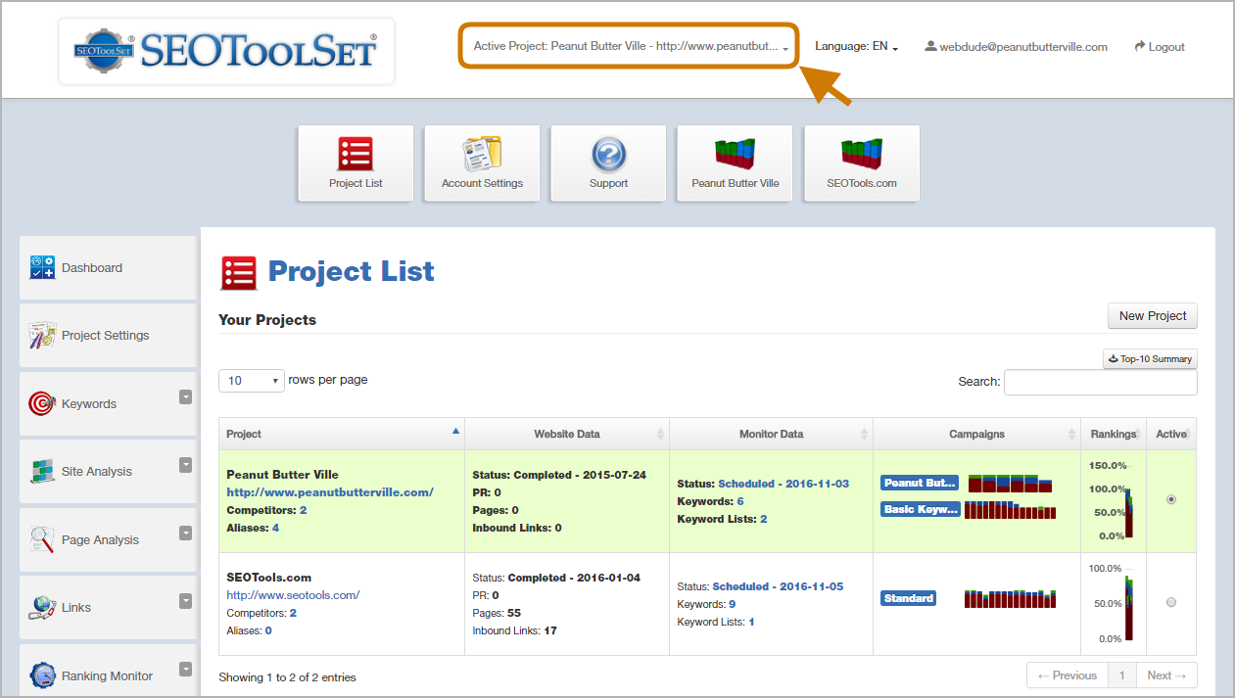This screenshot has width=1235, height=698.
Task: Click SEOTools.com Keywords count 9
Action: click(x=732, y=604)
